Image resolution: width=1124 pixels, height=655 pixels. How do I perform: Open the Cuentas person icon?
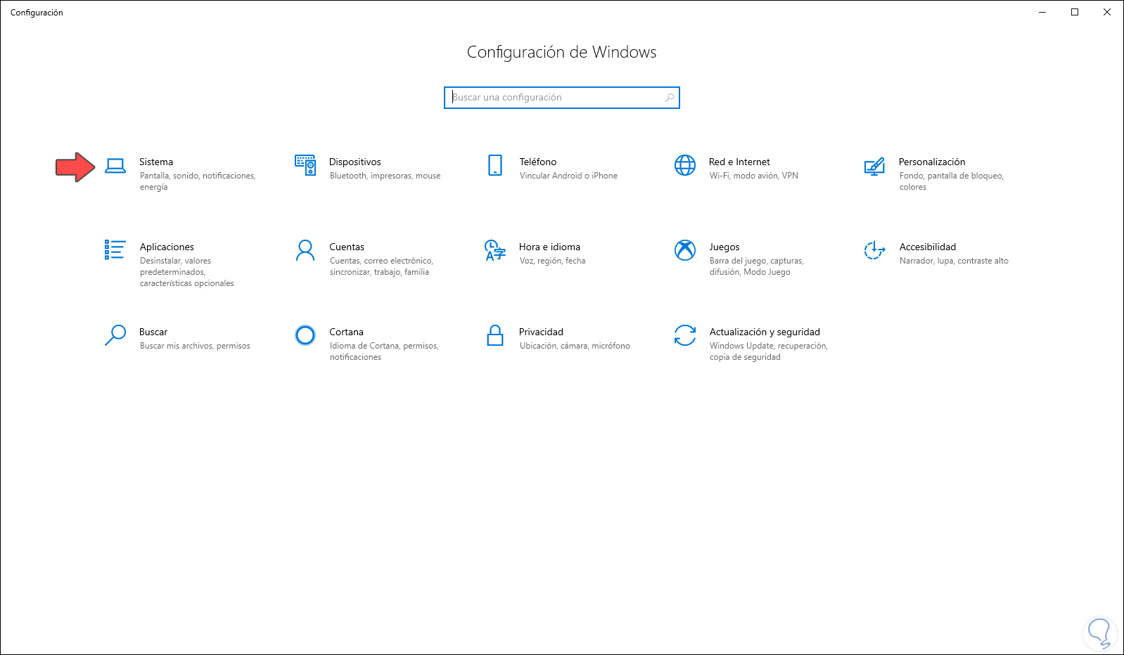tap(305, 250)
